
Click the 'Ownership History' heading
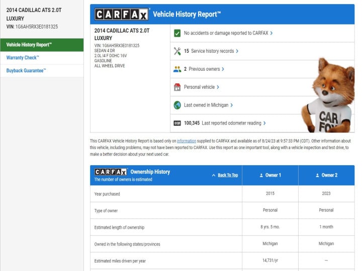point(150,172)
